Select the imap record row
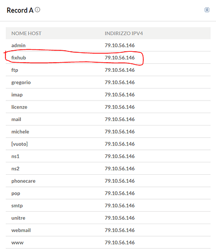The height and width of the screenshot is (249, 216). click(108, 95)
